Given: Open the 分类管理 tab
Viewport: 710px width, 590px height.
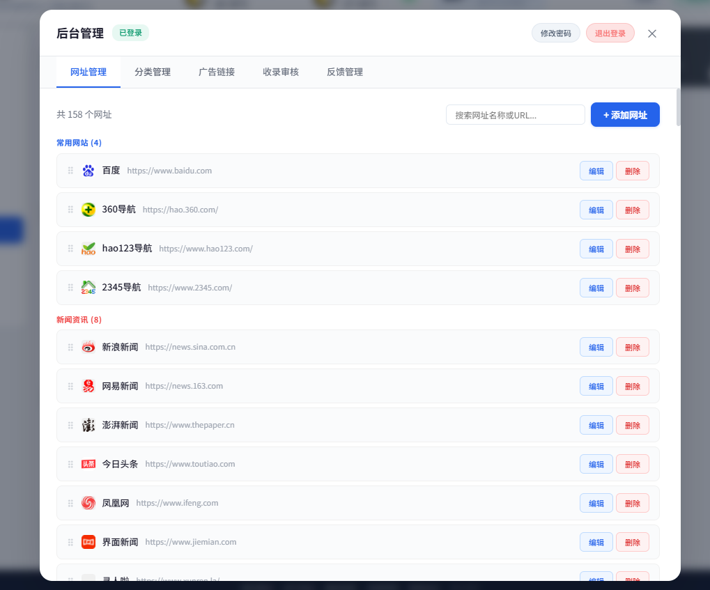Looking at the screenshot, I should point(153,72).
